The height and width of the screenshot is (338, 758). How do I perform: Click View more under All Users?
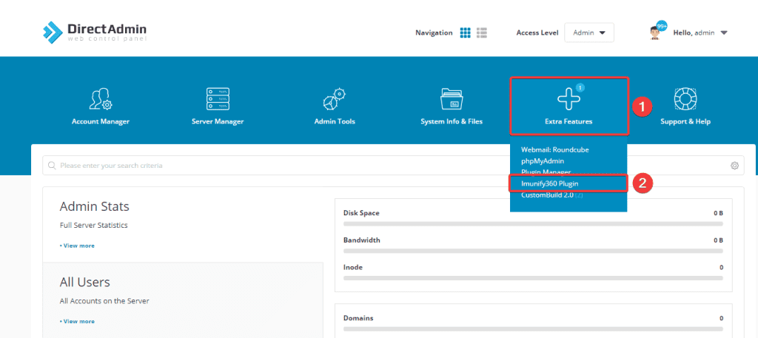(x=78, y=322)
